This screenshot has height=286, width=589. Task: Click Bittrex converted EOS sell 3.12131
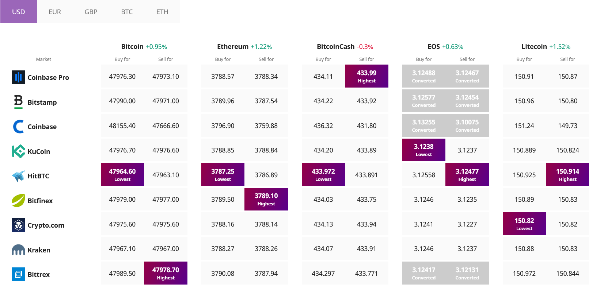pyautogui.click(x=467, y=273)
